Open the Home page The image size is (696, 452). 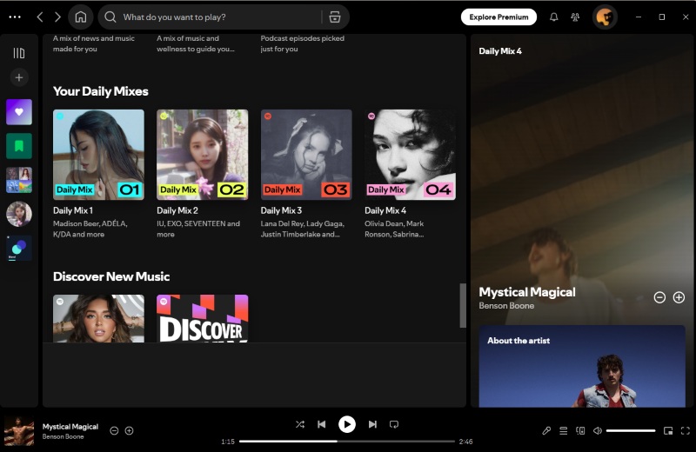[x=81, y=17]
